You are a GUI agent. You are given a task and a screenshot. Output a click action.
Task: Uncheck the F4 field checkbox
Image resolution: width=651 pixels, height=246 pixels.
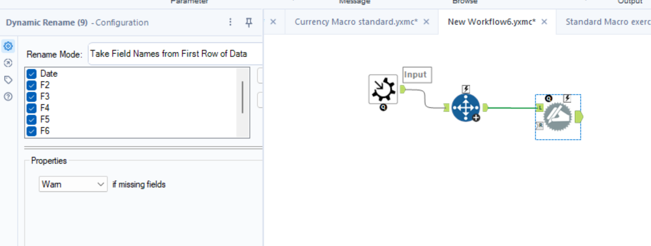(32, 108)
